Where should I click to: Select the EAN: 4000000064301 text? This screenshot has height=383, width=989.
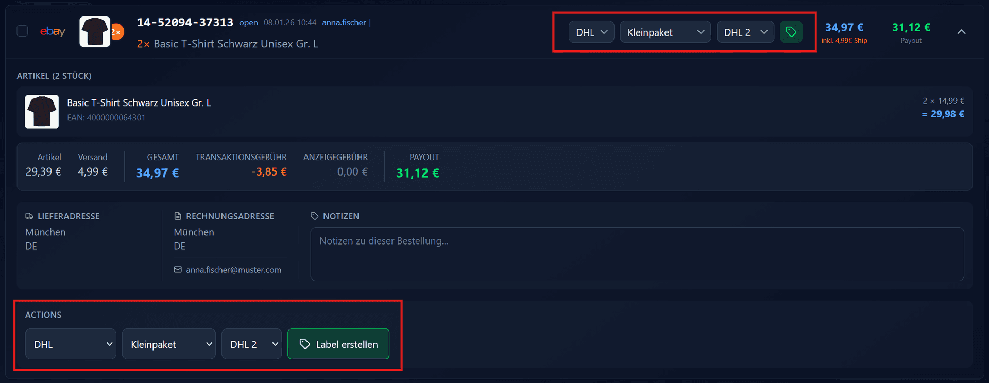(106, 117)
